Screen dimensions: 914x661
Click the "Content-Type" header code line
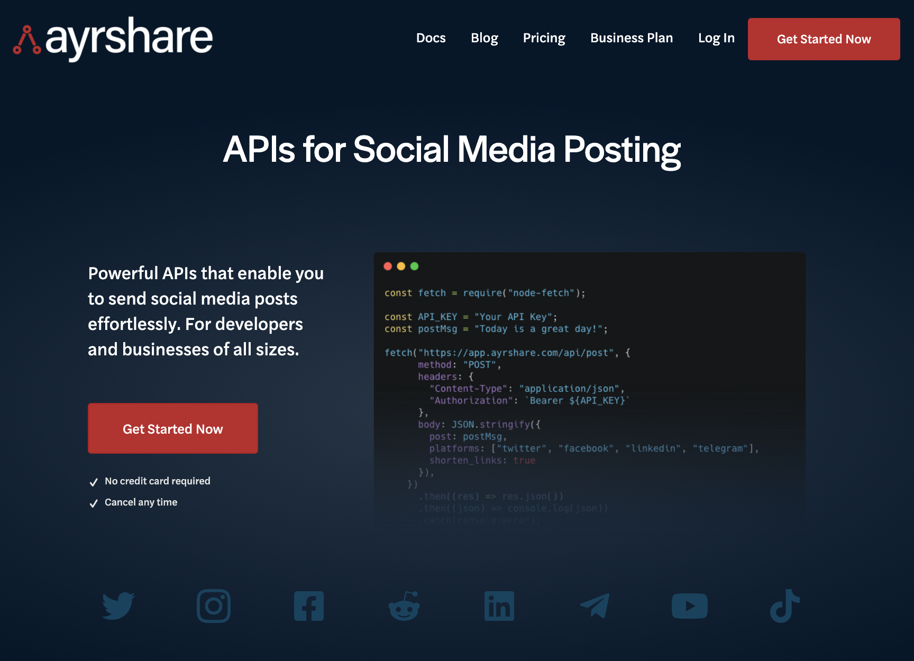coord(527,389)
